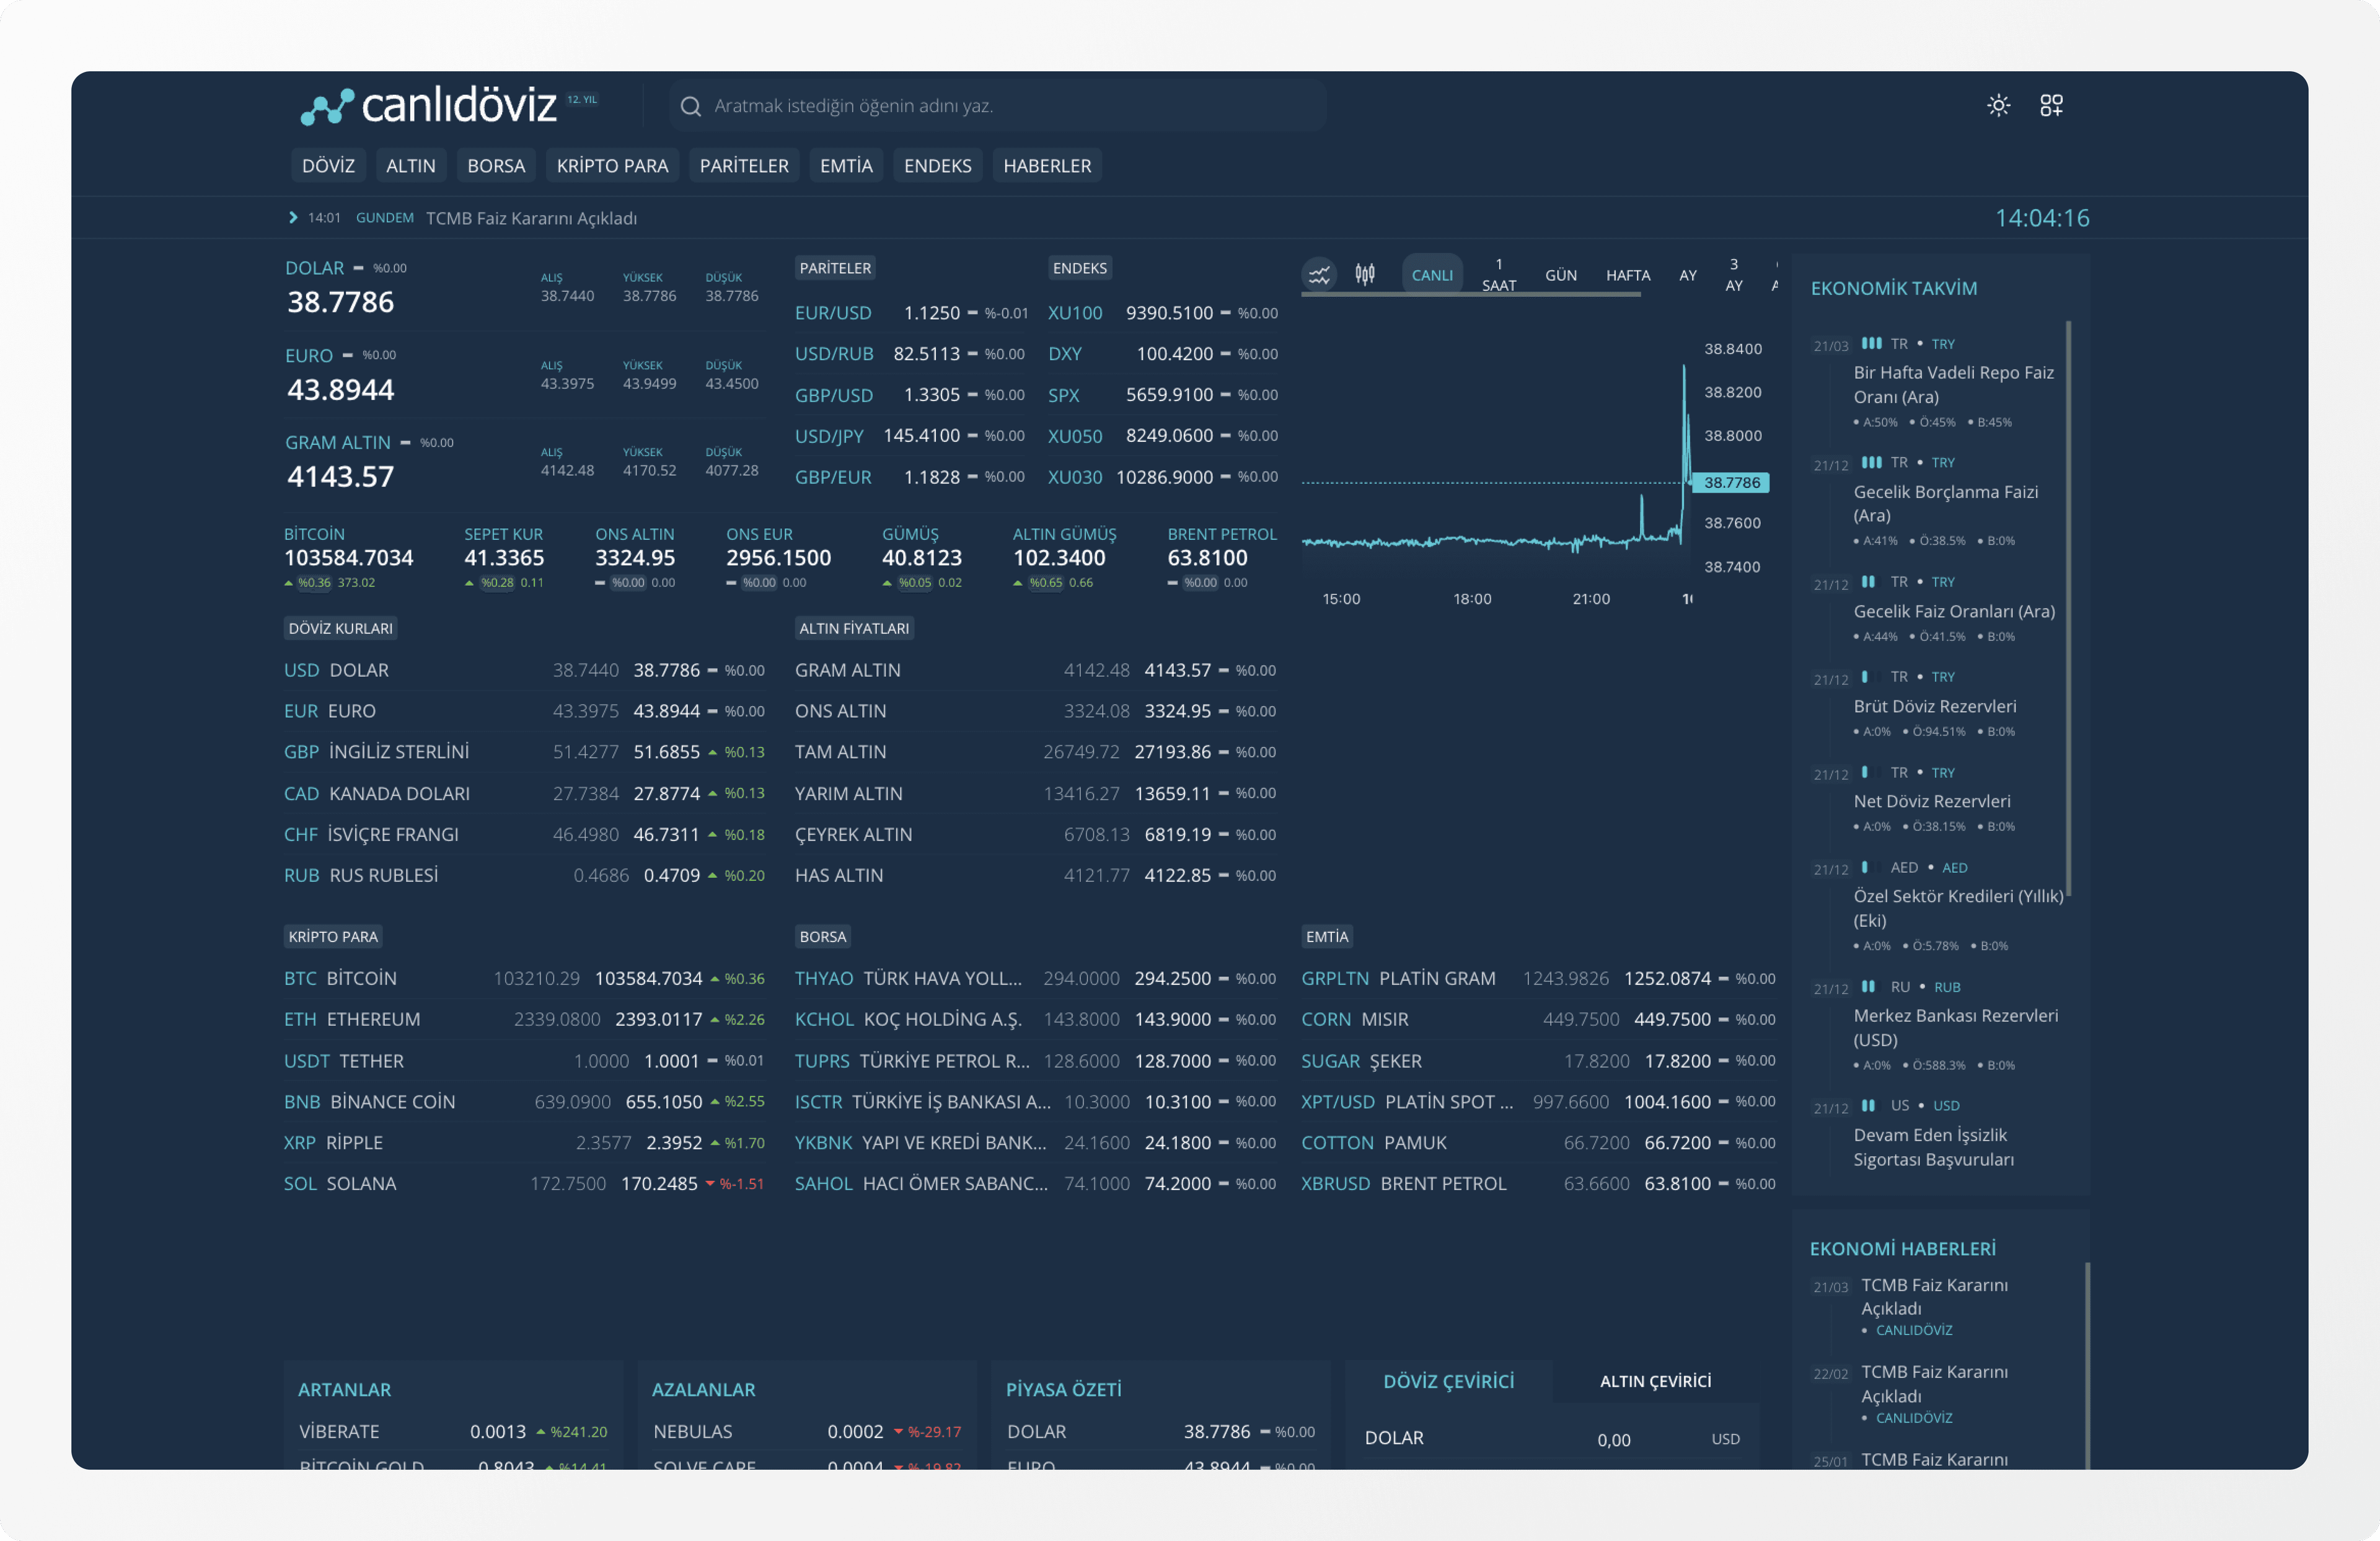Image resolution: width=2380 pixels, height=1541 pixels.
Task: Open the KRİPTO PARA menu
Action: [612, 166]
